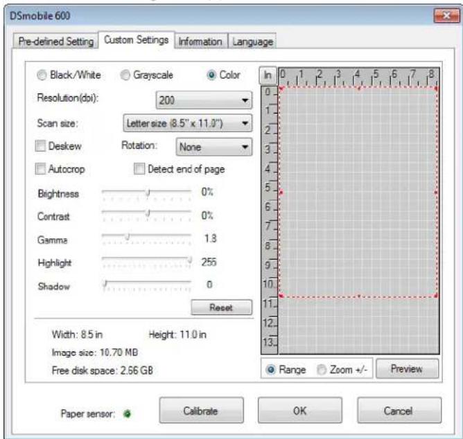The image size is (463, 439).
Task: Click the bottom-center scan range handle
Action: click(359, 296)
